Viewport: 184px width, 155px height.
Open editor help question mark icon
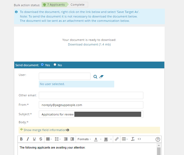tap(158, 139)
